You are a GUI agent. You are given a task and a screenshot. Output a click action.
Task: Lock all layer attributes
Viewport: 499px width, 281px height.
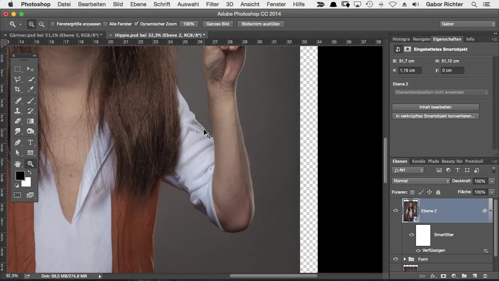coord(438,192)
